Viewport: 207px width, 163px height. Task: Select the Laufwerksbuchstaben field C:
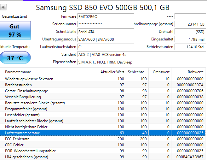(x=106, y=47)
